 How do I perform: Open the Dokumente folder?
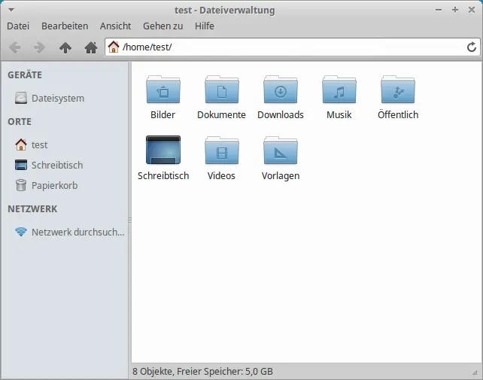221,90
